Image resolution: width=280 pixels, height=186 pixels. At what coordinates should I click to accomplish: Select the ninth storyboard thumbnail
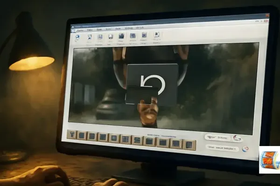163,142
